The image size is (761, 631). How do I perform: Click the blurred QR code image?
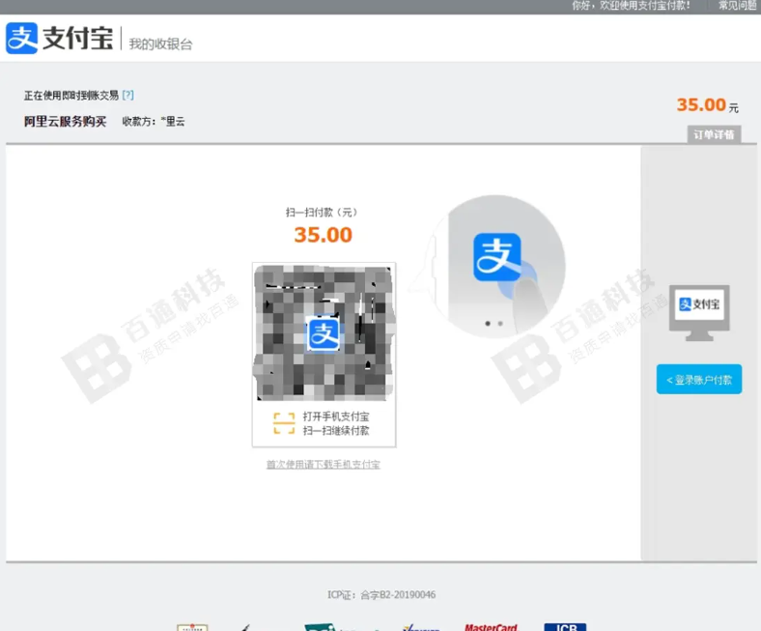coord(324,332)
